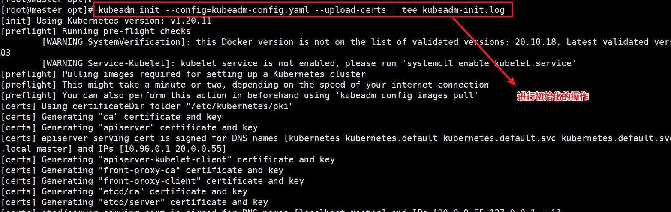Image resolution: width=671 pixels, height=212 pixels.
Task: Click the "apiserver-kubelet-client" certificate line
Action: point(168,159)
